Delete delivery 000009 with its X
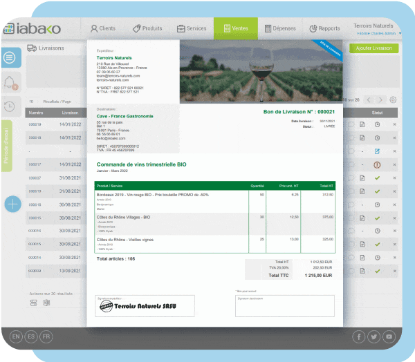Screen dimensions: 415x362 click(x=395, y=271)
